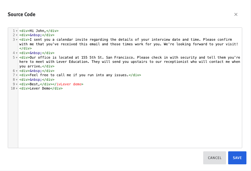Collapse the fold arrow on line 7

(x=17, y=75)
